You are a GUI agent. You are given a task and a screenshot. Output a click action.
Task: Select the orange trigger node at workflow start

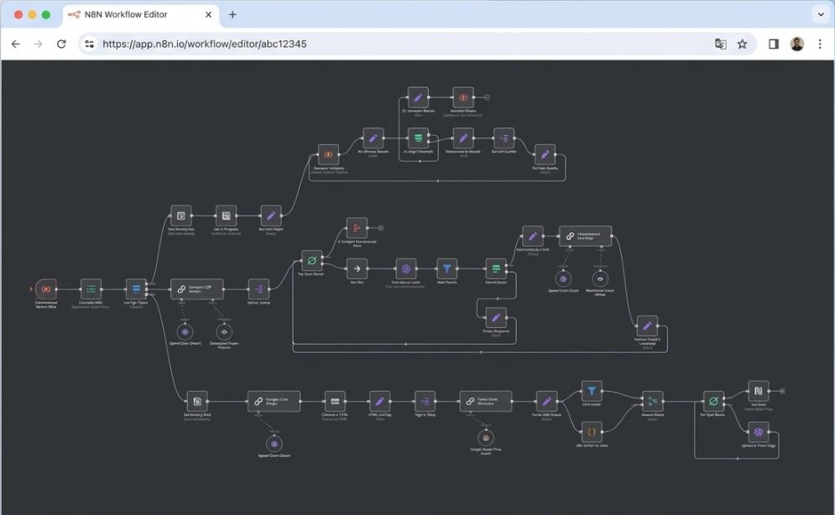pos(46,289)
